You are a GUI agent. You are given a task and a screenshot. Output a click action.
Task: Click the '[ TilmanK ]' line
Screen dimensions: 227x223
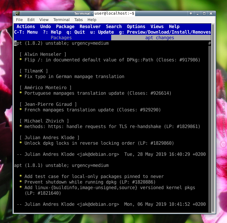pos(34,71)
